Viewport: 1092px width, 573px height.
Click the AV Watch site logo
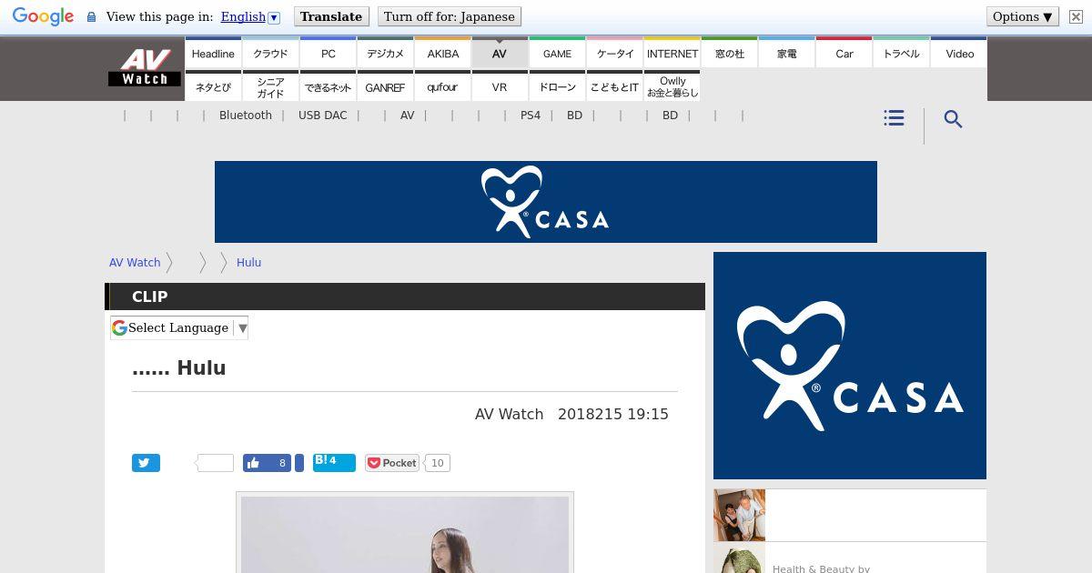pos(145,68)
